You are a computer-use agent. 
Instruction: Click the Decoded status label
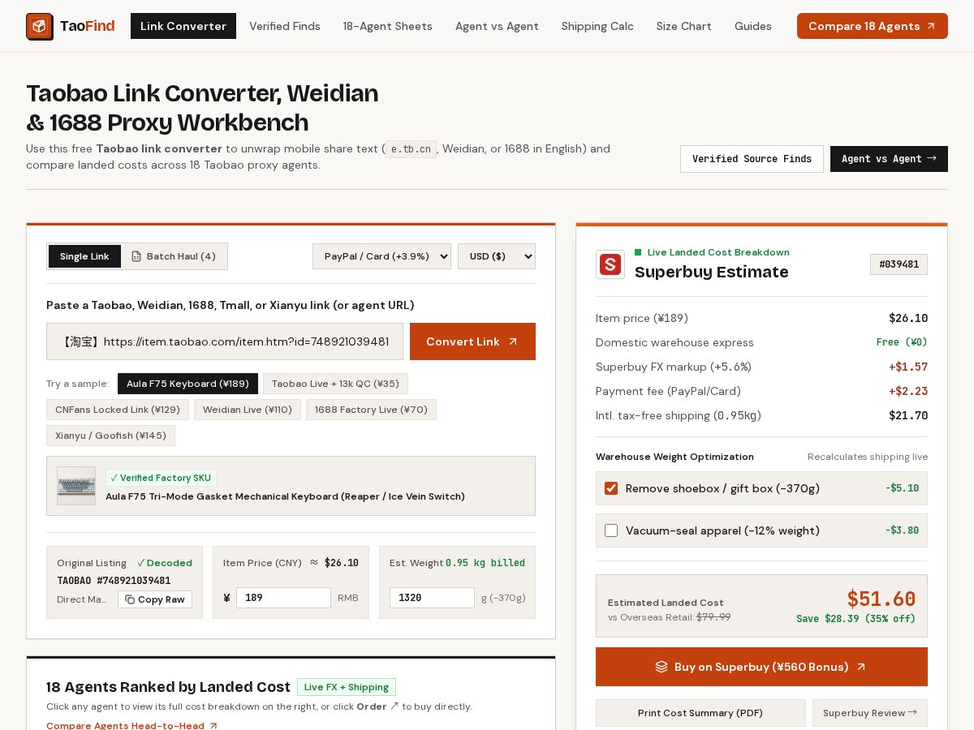tap(165, 563)
